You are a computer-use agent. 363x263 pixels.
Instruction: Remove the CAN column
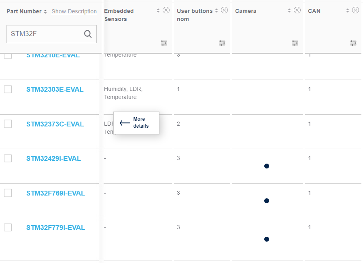pos(355,10)
